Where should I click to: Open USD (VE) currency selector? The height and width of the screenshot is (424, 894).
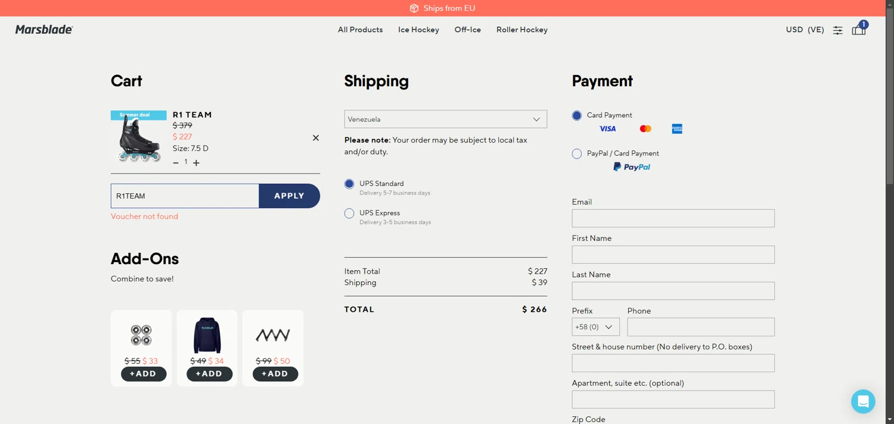[805, 30]
